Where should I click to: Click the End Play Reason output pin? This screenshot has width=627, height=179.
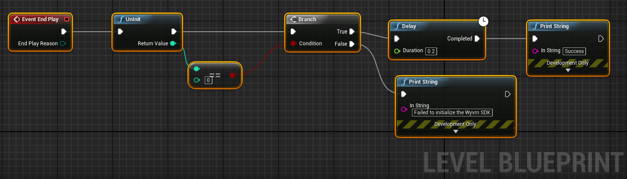63,44
